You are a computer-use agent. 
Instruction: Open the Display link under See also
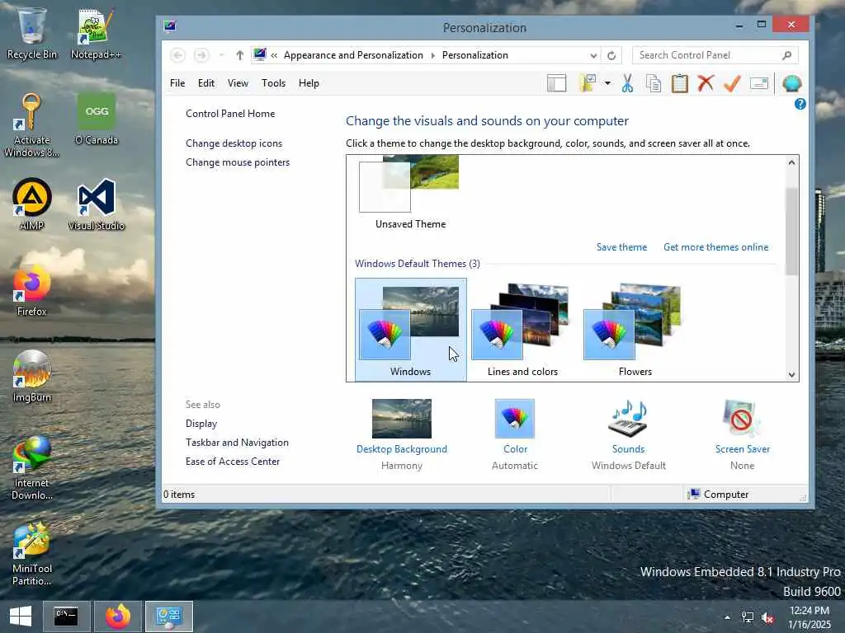click(x=201, y=424)
